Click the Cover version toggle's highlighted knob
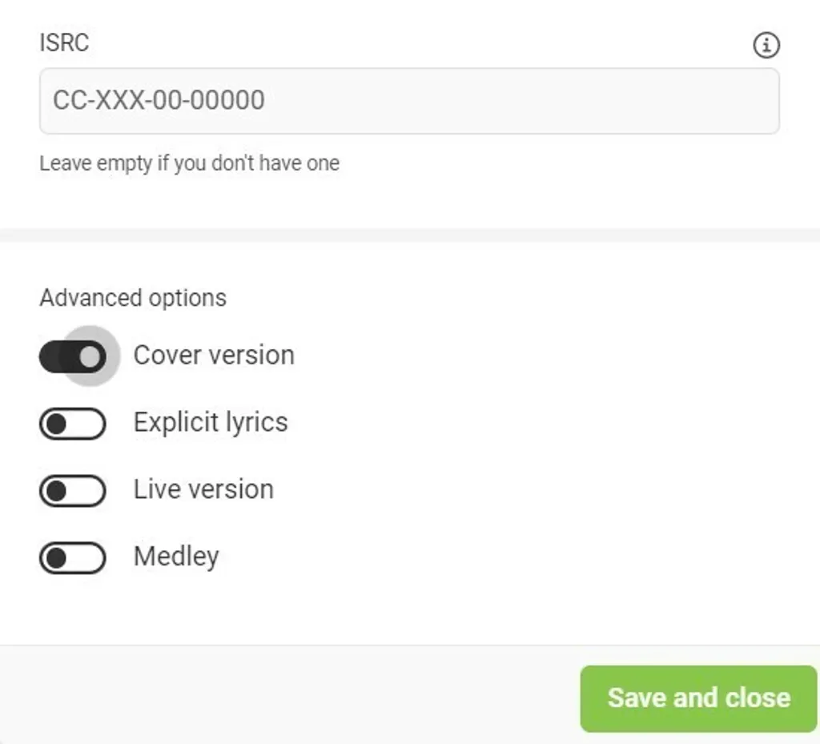The height and width of the screenshot is (744, 820). (x=90, y=356)
